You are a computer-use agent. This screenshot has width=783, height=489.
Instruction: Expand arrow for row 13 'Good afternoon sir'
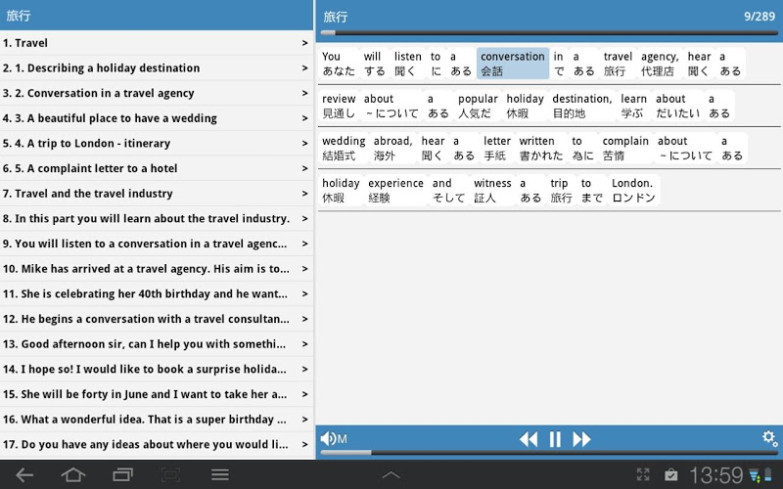tap(304, 344)
